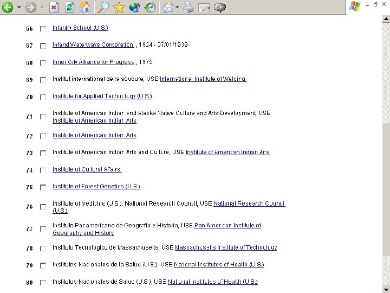Check the row 72 Institute of American Indian Arts box
Screen dimensions: 390x293
(43, 136)
